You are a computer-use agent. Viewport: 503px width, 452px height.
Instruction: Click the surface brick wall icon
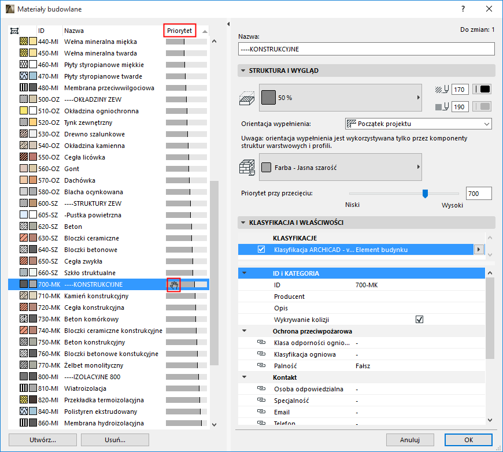click(247, 168)
